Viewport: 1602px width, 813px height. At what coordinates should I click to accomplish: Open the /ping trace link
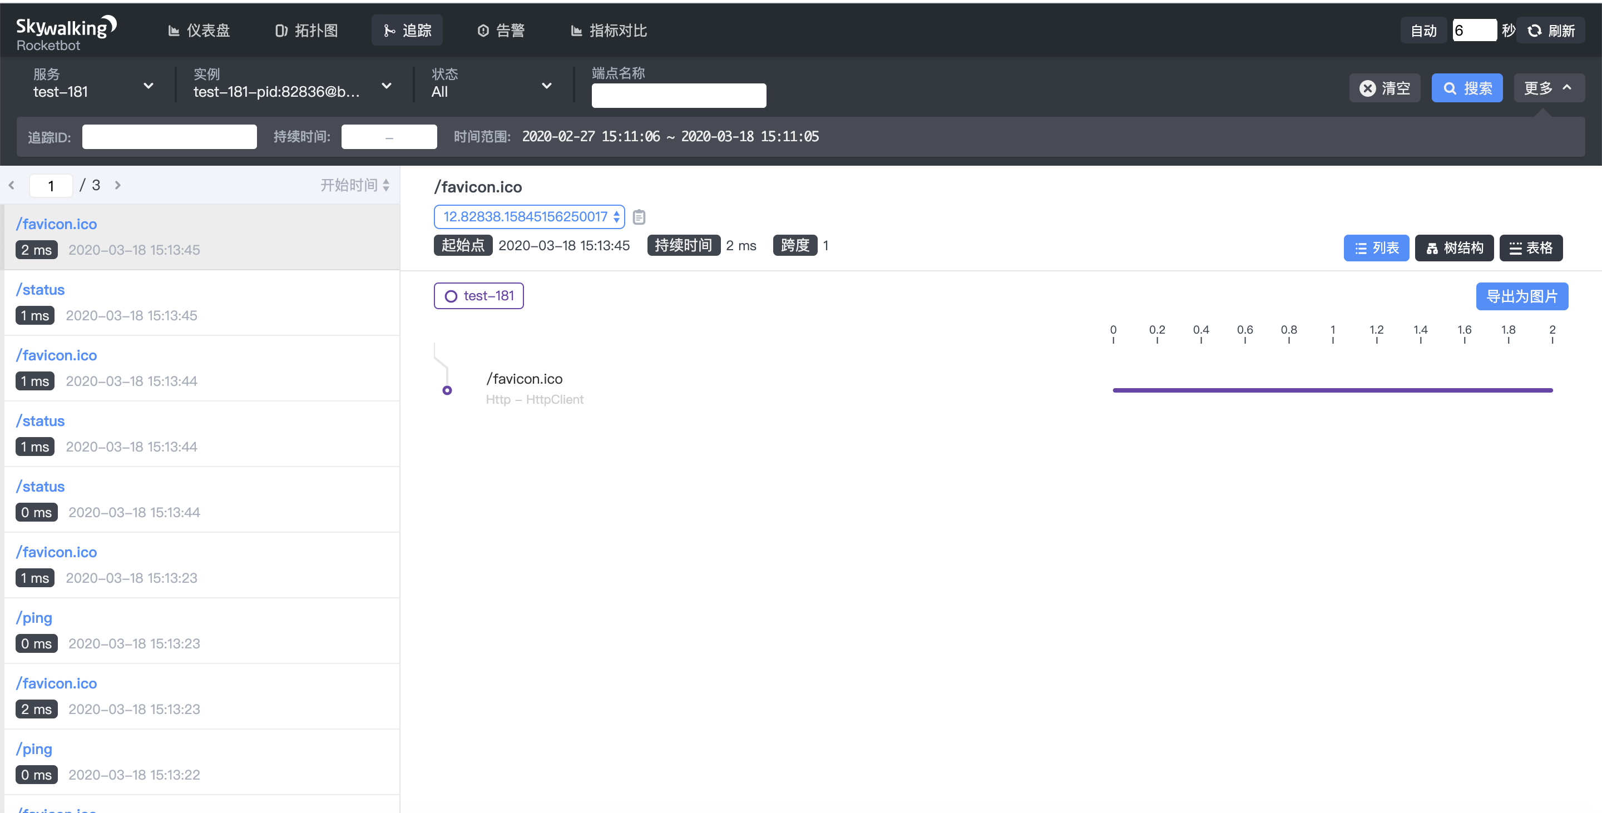[33, 617]
